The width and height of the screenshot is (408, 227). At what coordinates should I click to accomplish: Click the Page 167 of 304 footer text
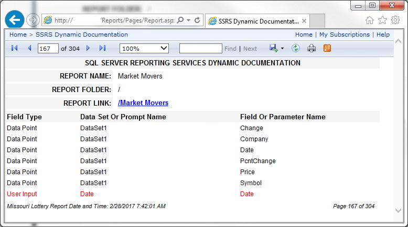[353, 206]
